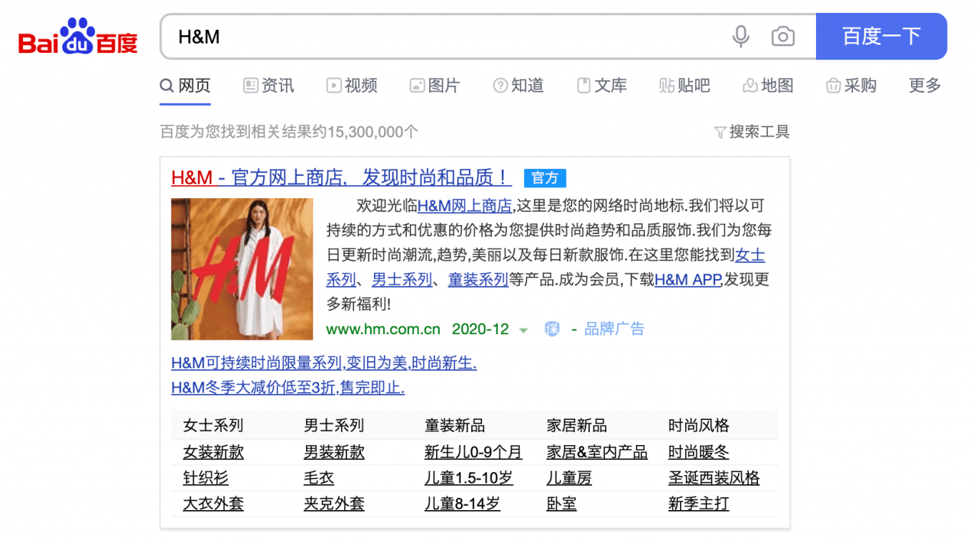Open the 时尚暖冬 link

coord(699,452)
